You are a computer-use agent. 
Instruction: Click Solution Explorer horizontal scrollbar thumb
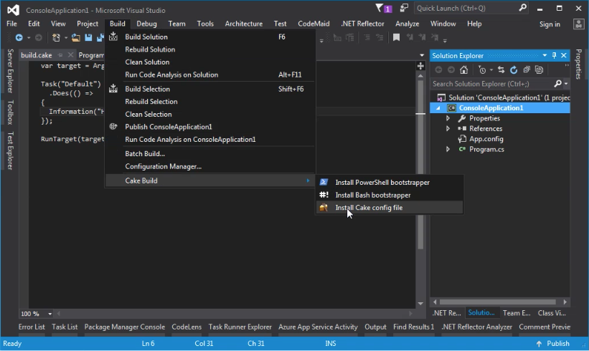(498, 302)
